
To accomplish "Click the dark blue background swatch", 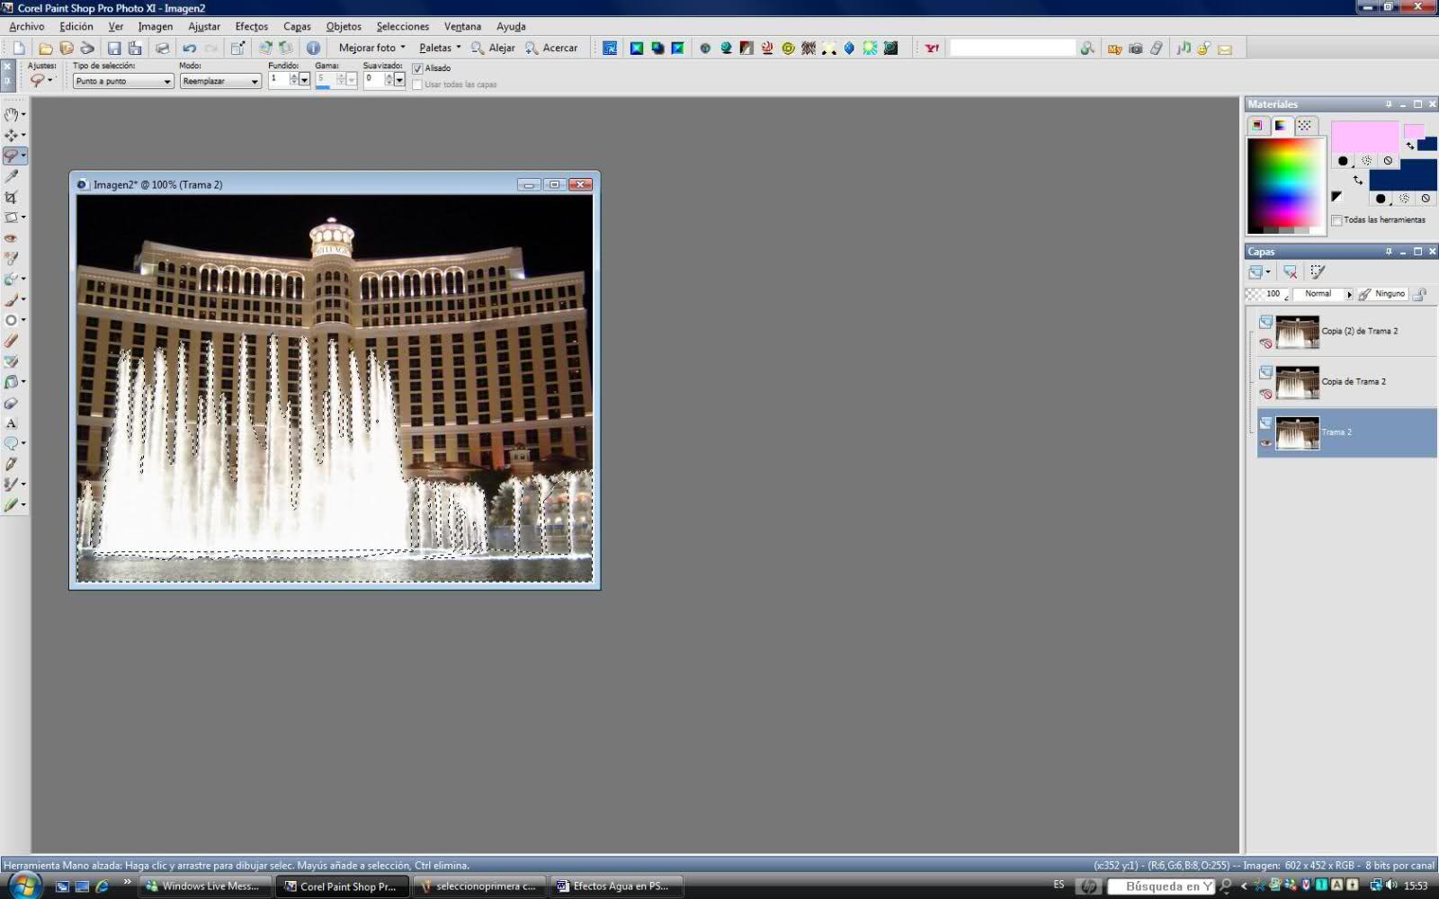I will (1403, 174).
